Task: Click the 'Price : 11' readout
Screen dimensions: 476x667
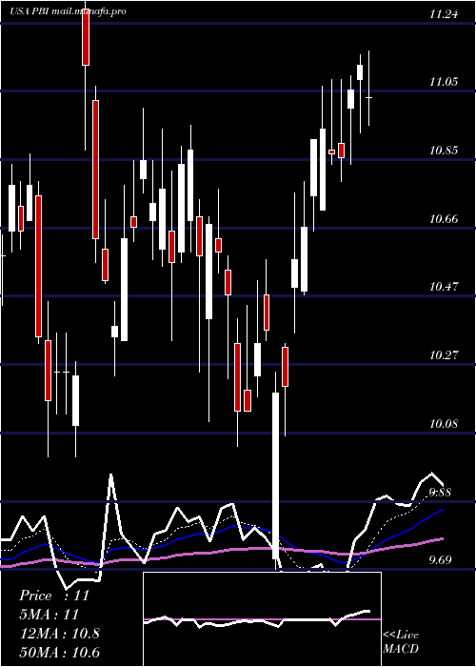Action: coord(54,596)
